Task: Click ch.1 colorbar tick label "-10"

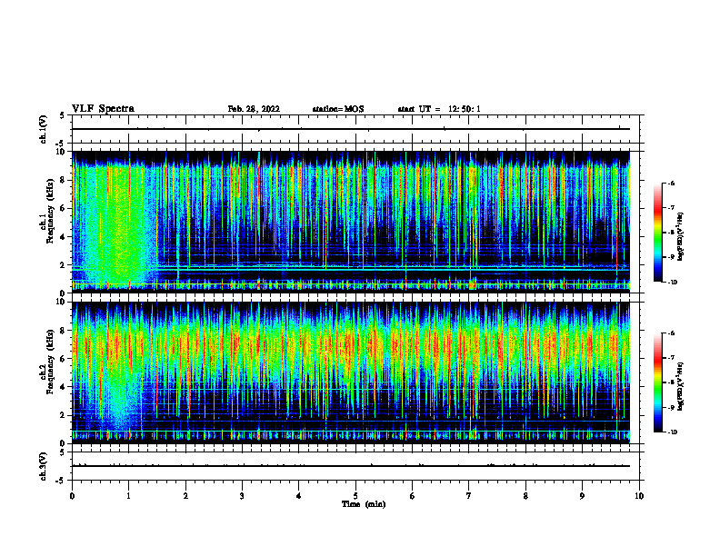Action: [672, 283]
